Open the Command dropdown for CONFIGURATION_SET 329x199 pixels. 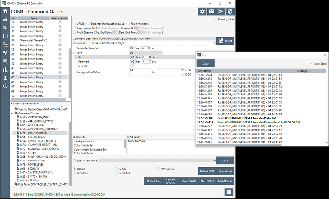[x=215, y=43]
